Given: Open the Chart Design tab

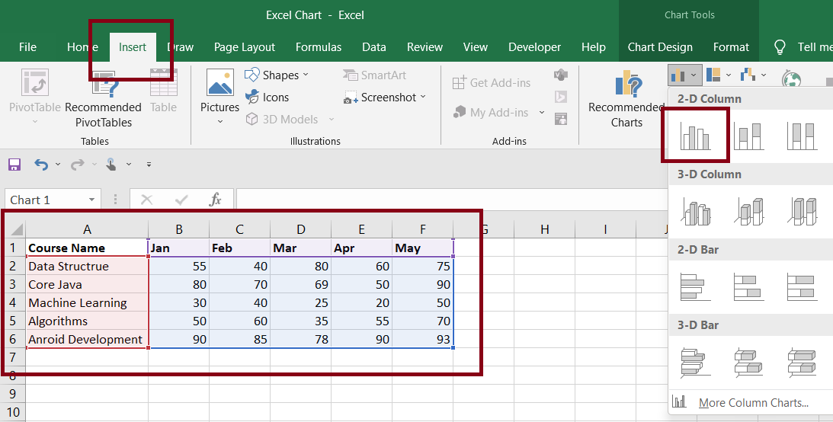Looking at the screenshot, I should point(660,47).
